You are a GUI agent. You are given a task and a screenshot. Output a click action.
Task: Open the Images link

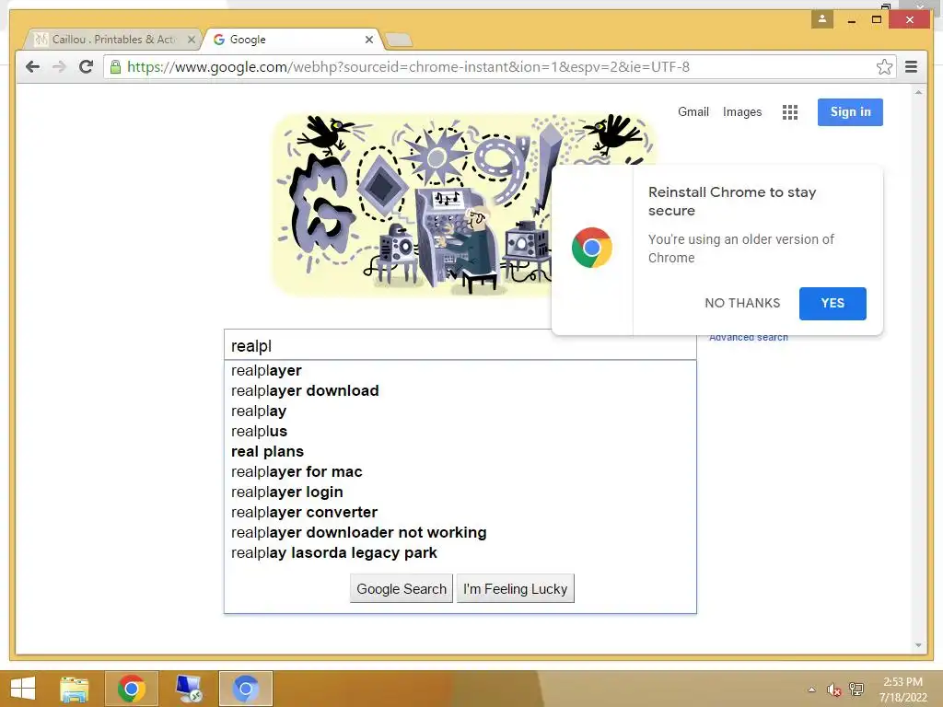[742, 111]
